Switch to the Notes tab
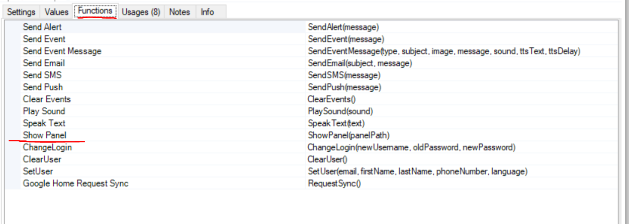 [x=179, y=12]
